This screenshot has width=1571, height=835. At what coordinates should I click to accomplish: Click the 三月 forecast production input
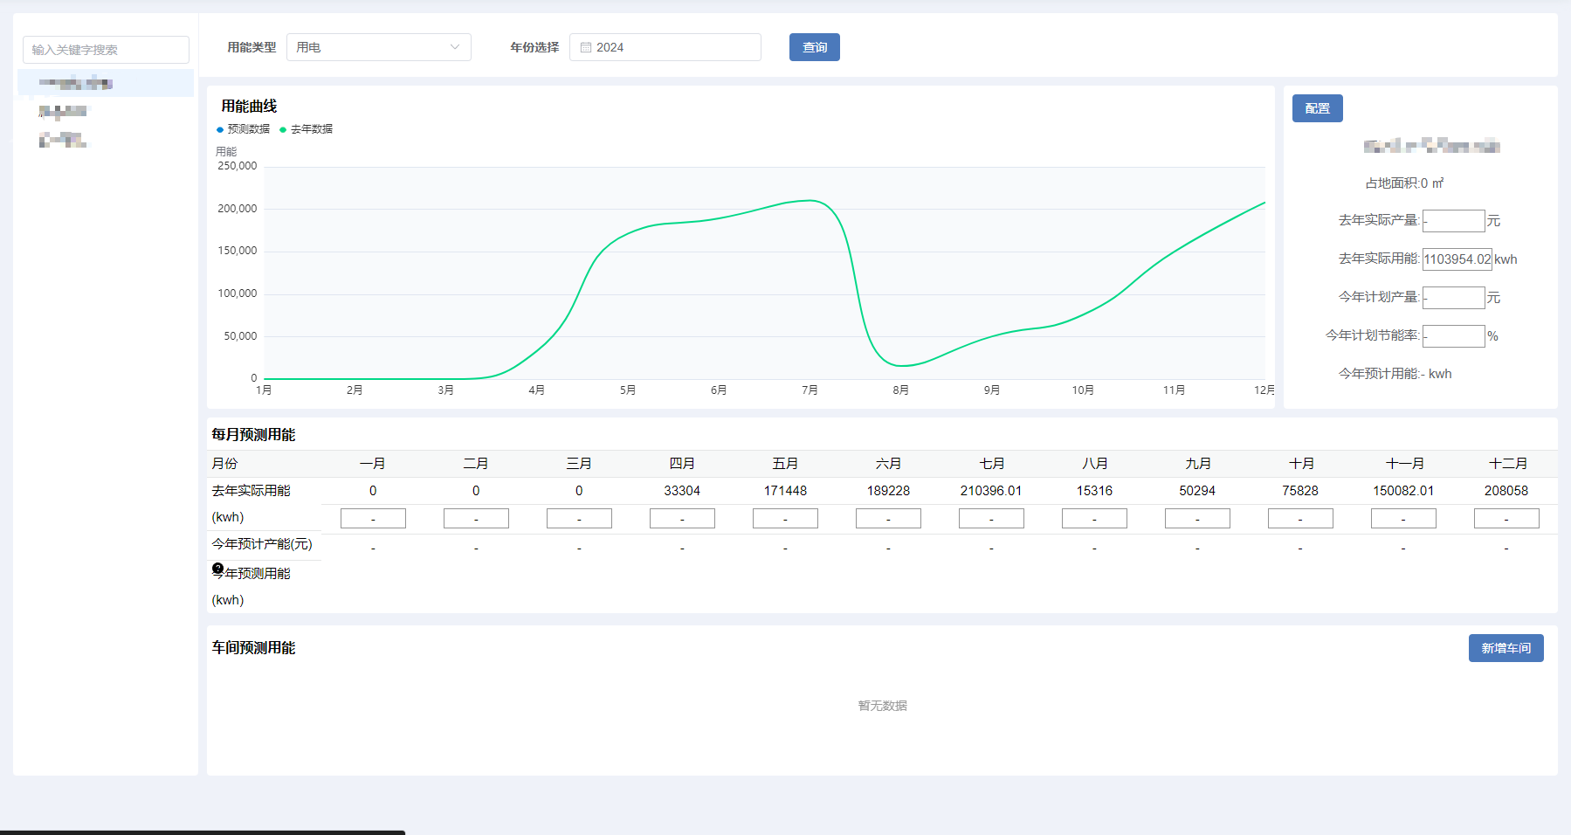point(579,519)
